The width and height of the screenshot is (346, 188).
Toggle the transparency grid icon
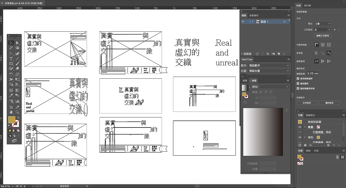tap(329, 45)
